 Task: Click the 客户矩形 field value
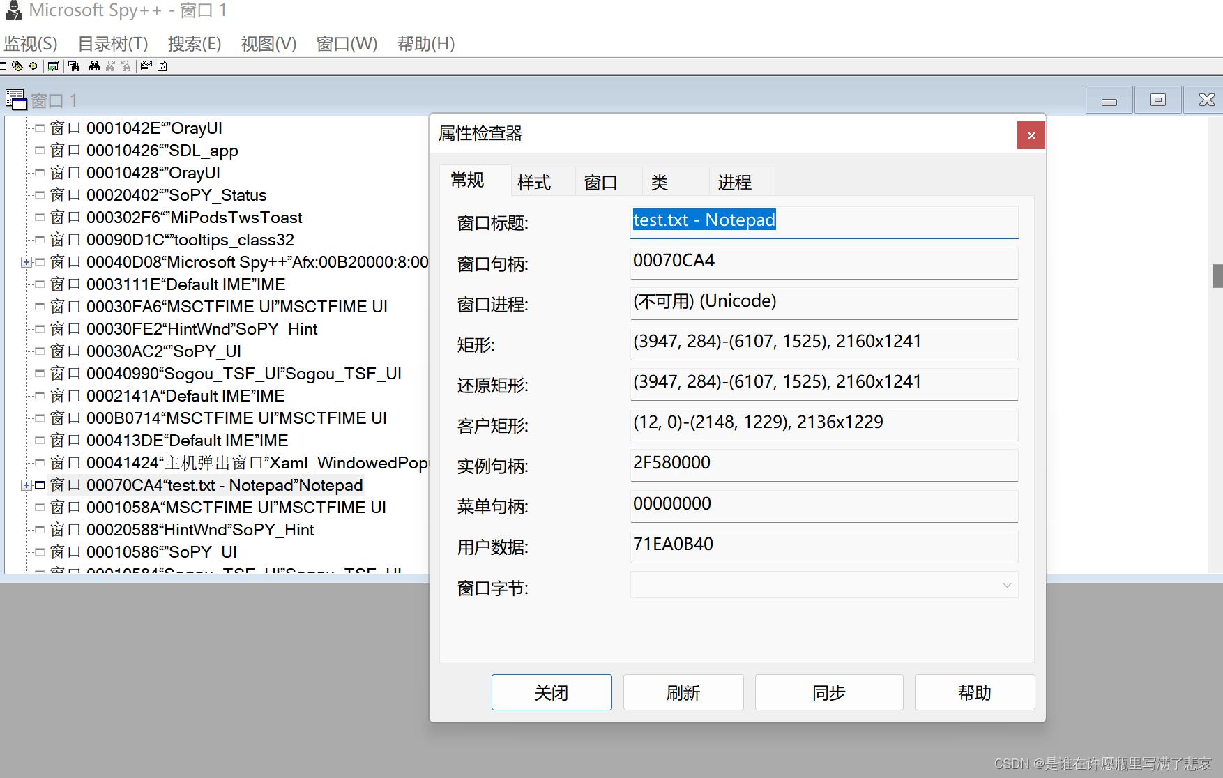pyautogui.click(x=824, y=424)
